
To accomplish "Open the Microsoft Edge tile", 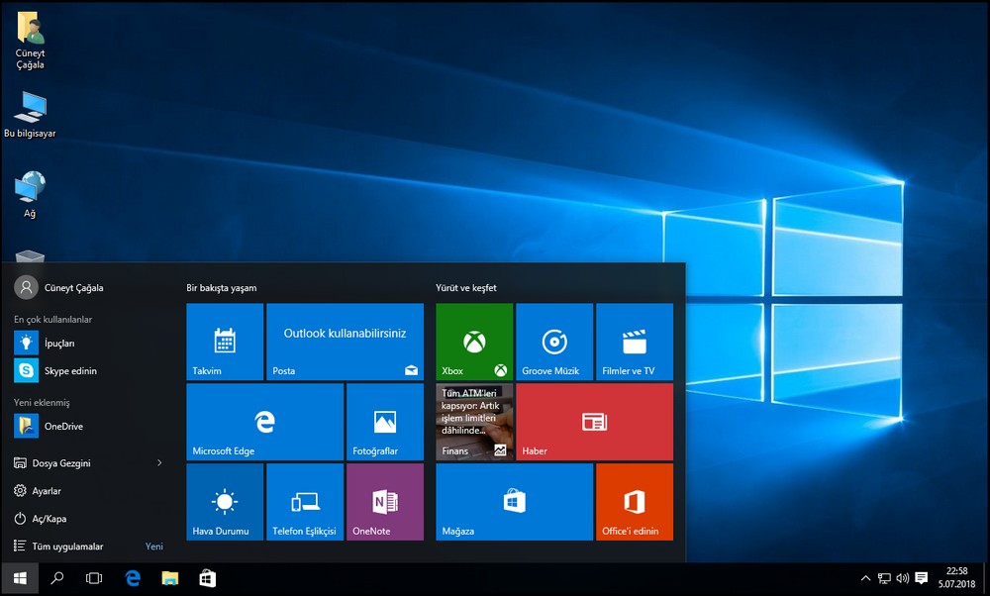I will pos(264,422).
